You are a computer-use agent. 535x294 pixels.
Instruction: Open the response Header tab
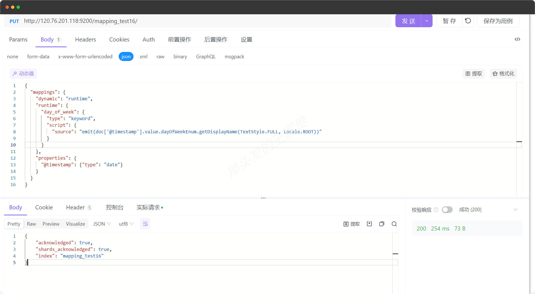[x=79, y=207]
